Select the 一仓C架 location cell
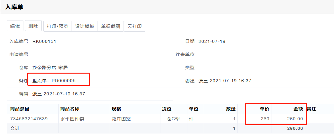This screenshot has width=334, height=136. pos(171,119)
